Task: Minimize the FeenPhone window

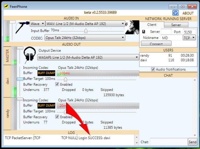Action: click(x=173, y=7)
